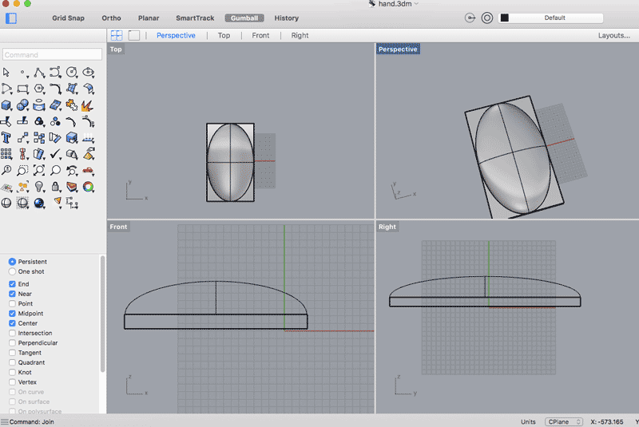Screen dimensions: 639x427
Task: Uncheck the Midpoint object snap
Action: pyautogui.click(x=12, y=314)
